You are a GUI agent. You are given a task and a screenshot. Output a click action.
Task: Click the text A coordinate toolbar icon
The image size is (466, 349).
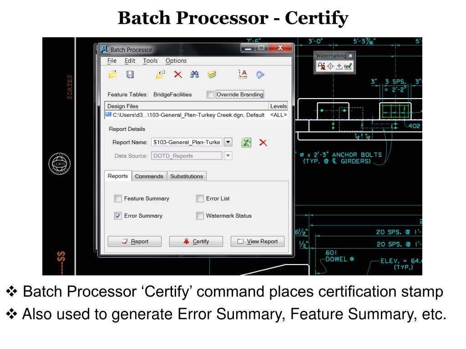[x=243, y=74]
